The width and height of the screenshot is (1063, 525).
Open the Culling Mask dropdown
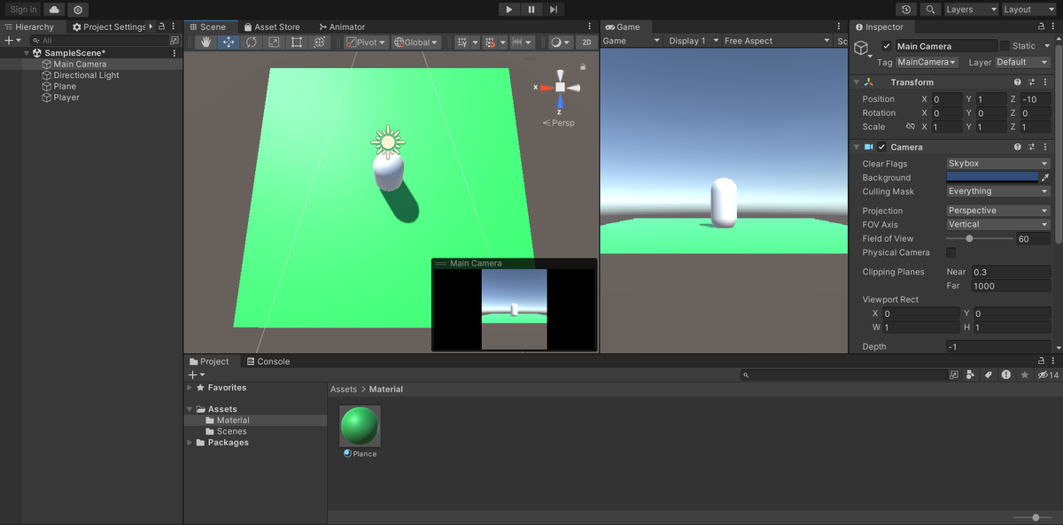tap(998, 191)
